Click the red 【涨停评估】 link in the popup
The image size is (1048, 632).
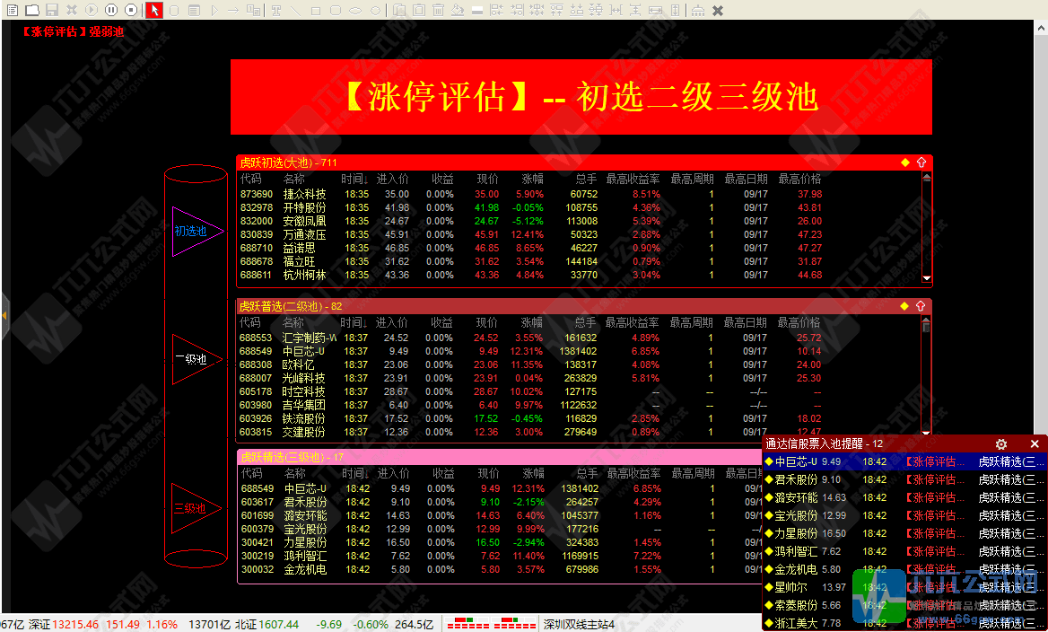(x=936, y=461)
